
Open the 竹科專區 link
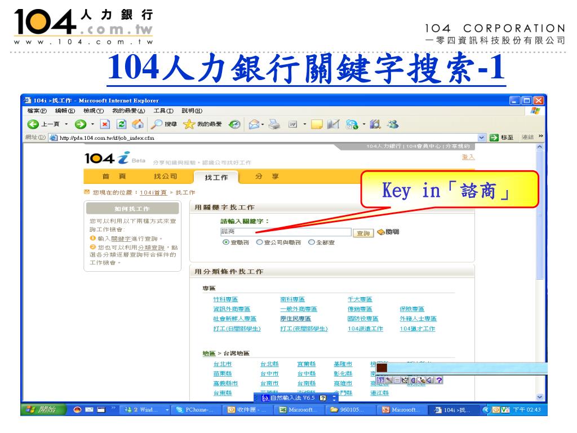pos(225,299)
